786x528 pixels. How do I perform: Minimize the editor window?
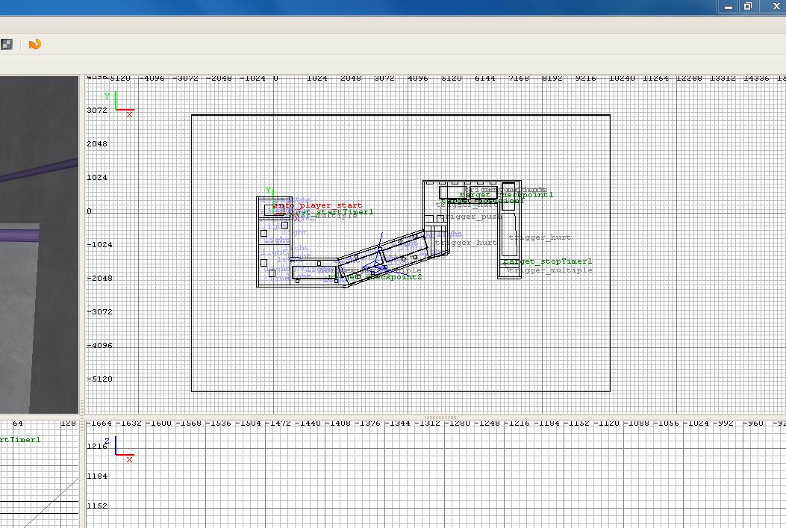[x=729, y=6]
